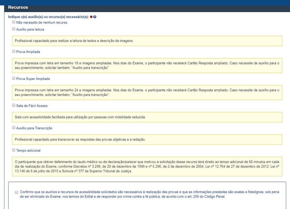290x209 pixels.
Task: Check the 'Não necessito de nenhum recurso' checkbox
Action: coord(14,22)
